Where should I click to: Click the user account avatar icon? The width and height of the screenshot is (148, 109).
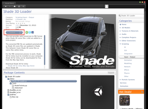[x=107, y=6]
